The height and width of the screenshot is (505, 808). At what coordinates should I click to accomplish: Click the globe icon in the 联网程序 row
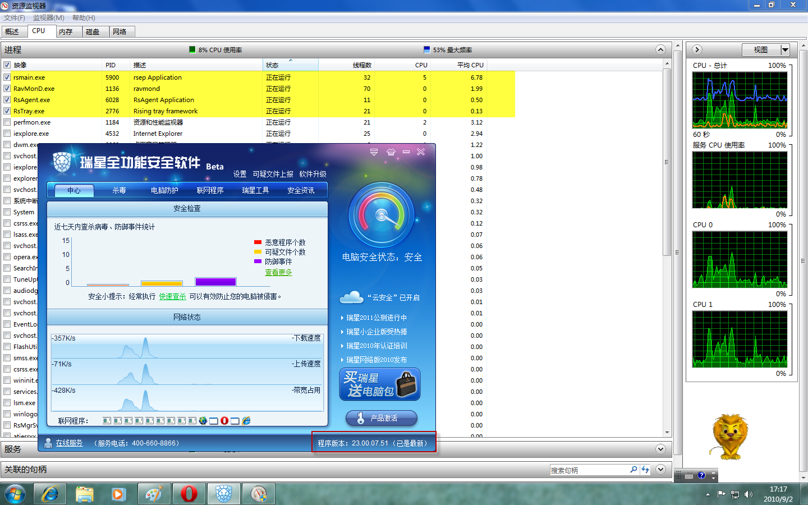203,421
